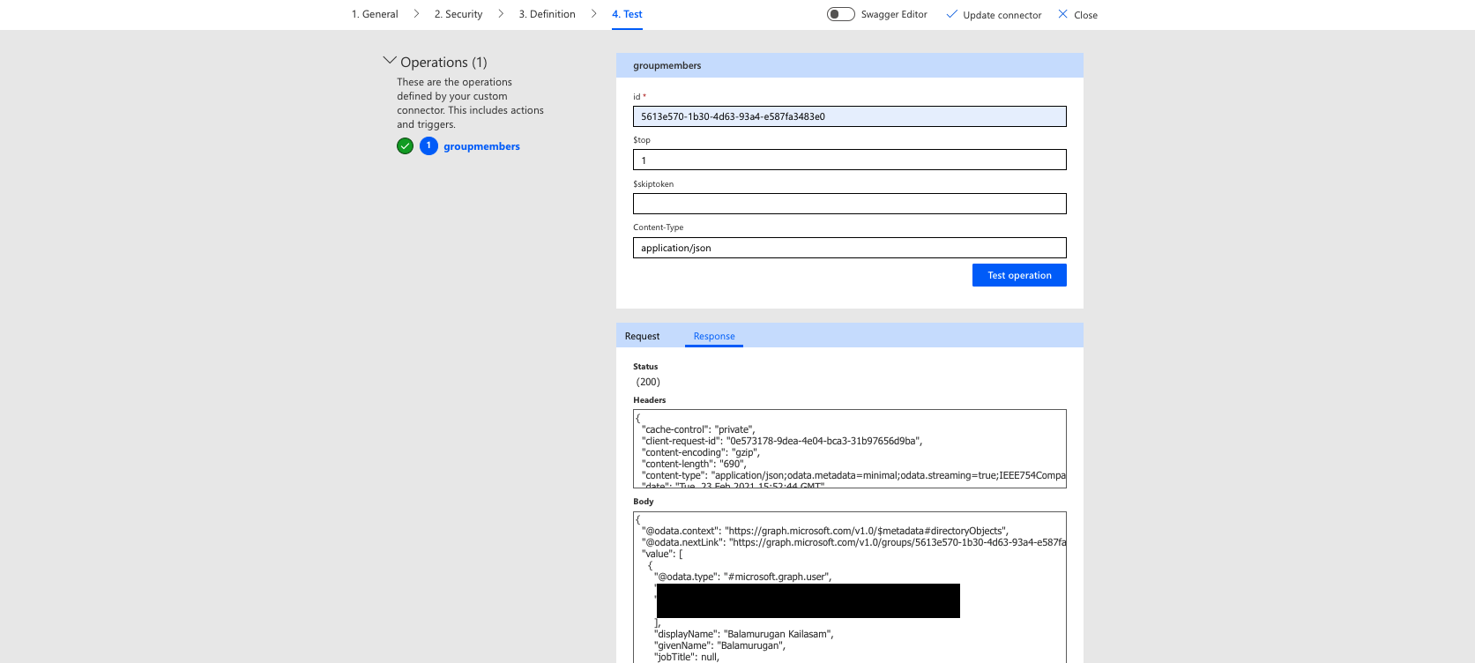Click the "displayName" body line

click(x=743, y=634)
